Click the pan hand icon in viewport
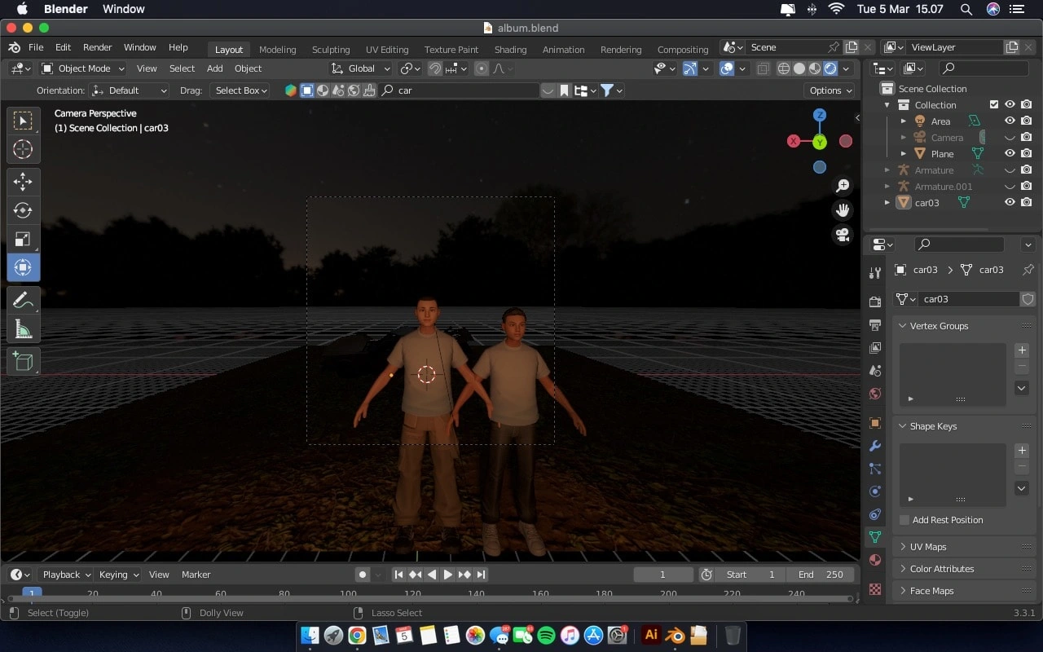 (x=843, y=210)
